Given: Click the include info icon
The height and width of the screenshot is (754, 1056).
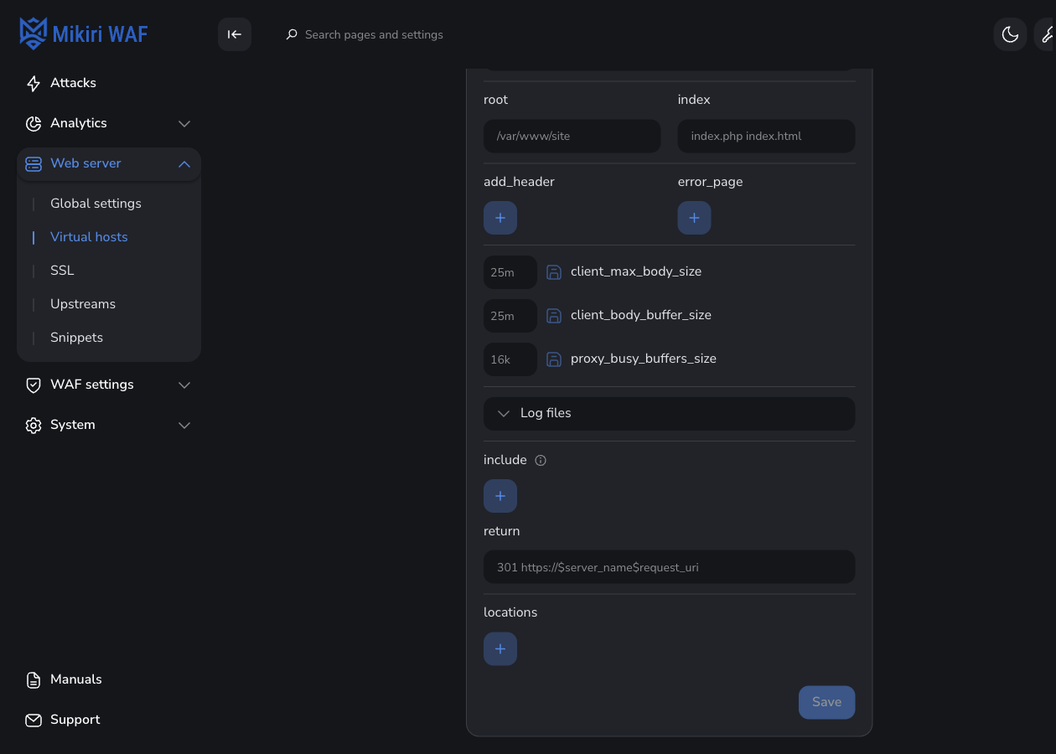Looking at the screenshot, I should coord(541,460).
